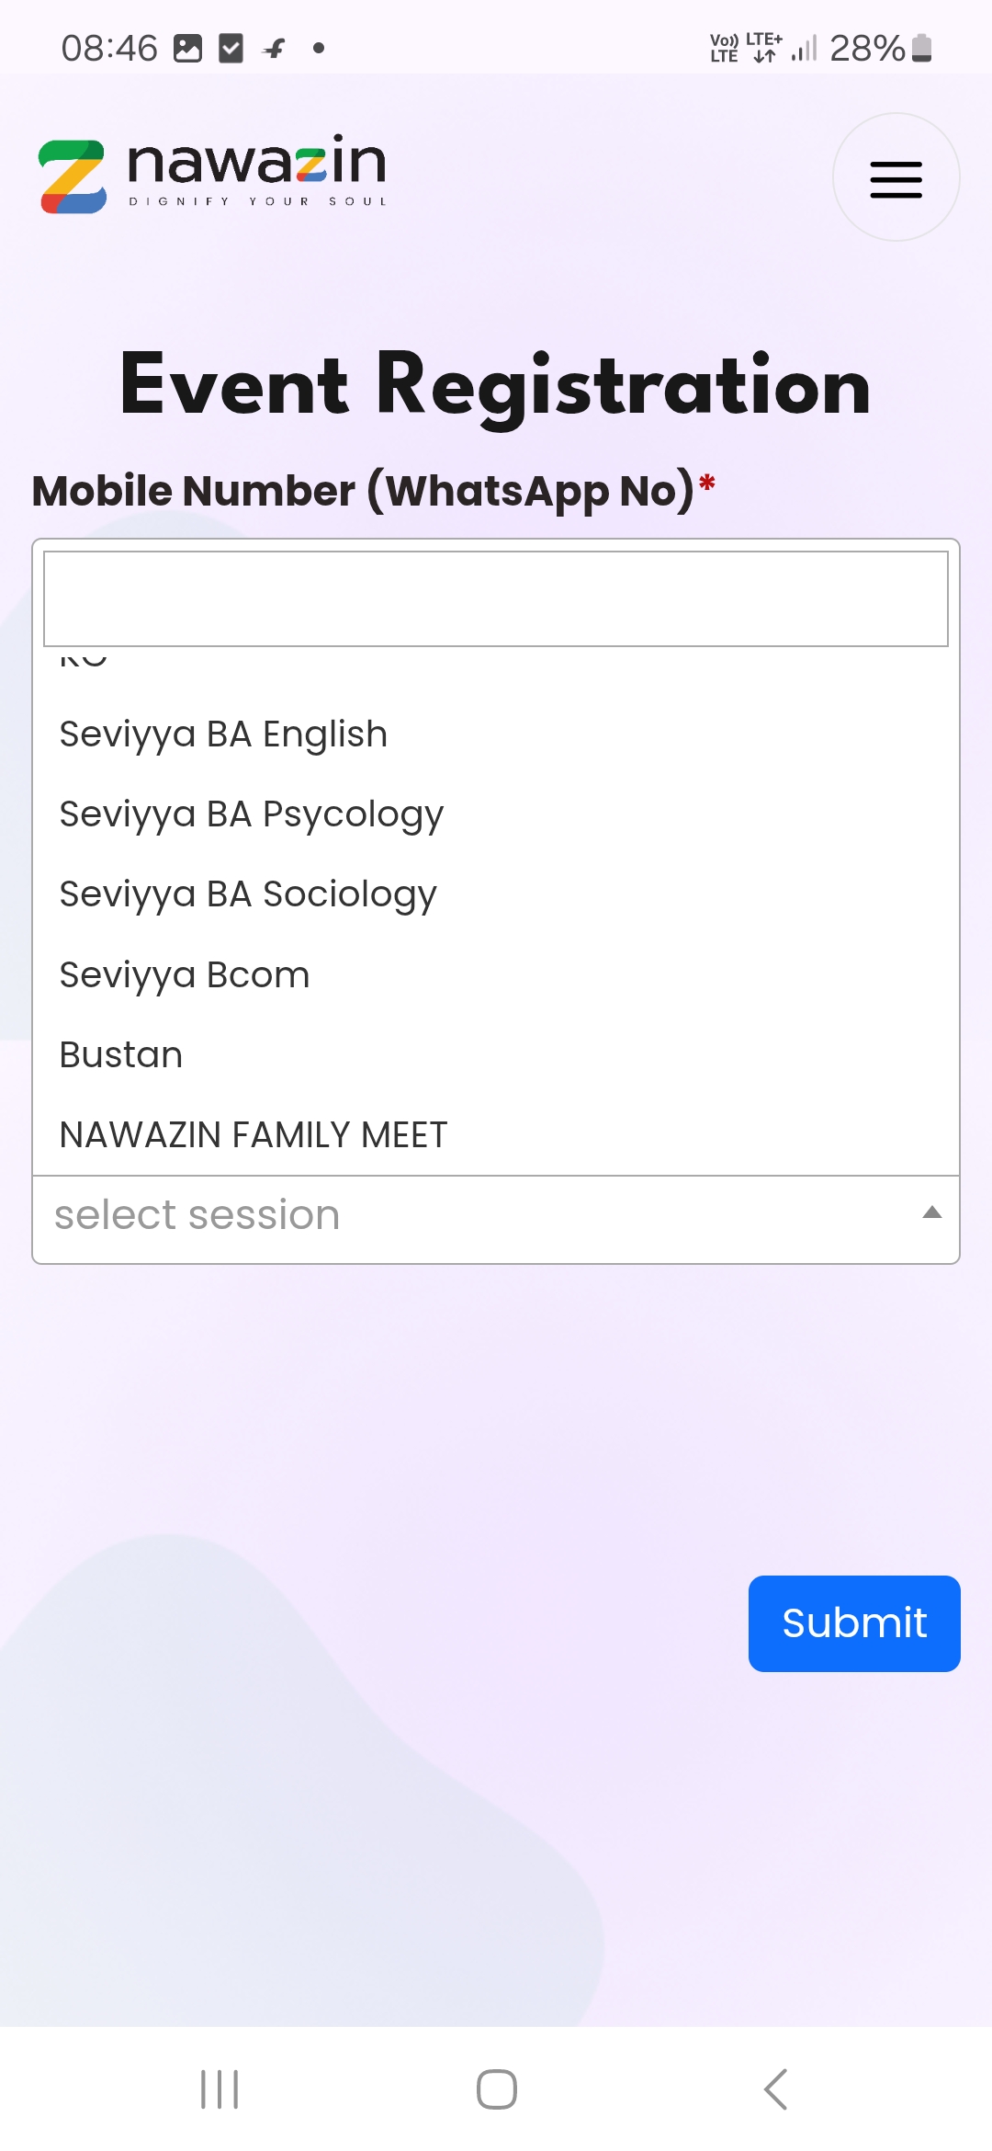
Task: Tap the Event Registration heading
Action: point(496,385)
